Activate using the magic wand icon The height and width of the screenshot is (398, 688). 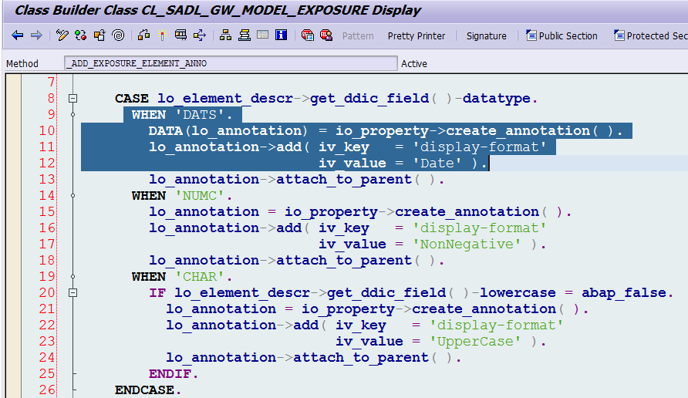[162, 35]
